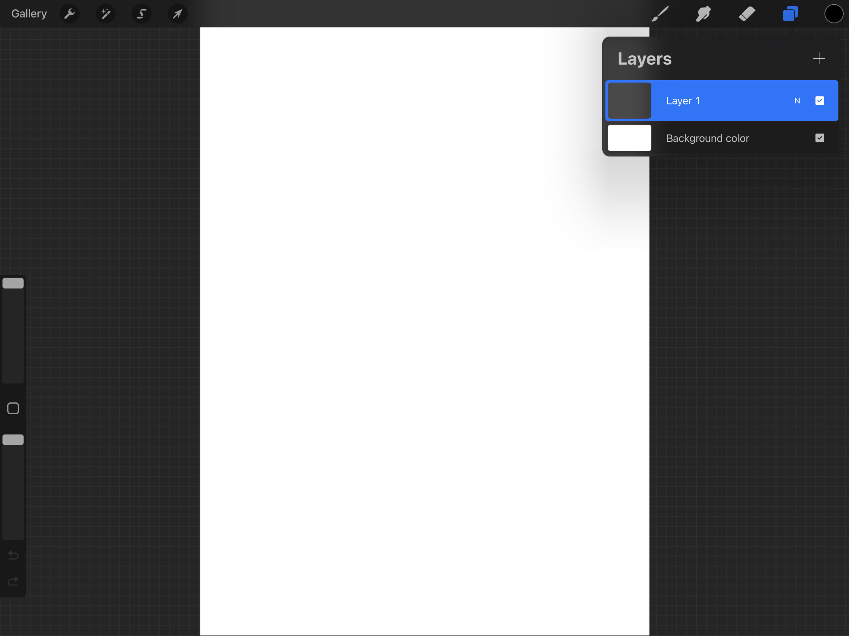Redo the action via sidebar arrow
Screen dimensions: 849x636
tap(13, 582)
